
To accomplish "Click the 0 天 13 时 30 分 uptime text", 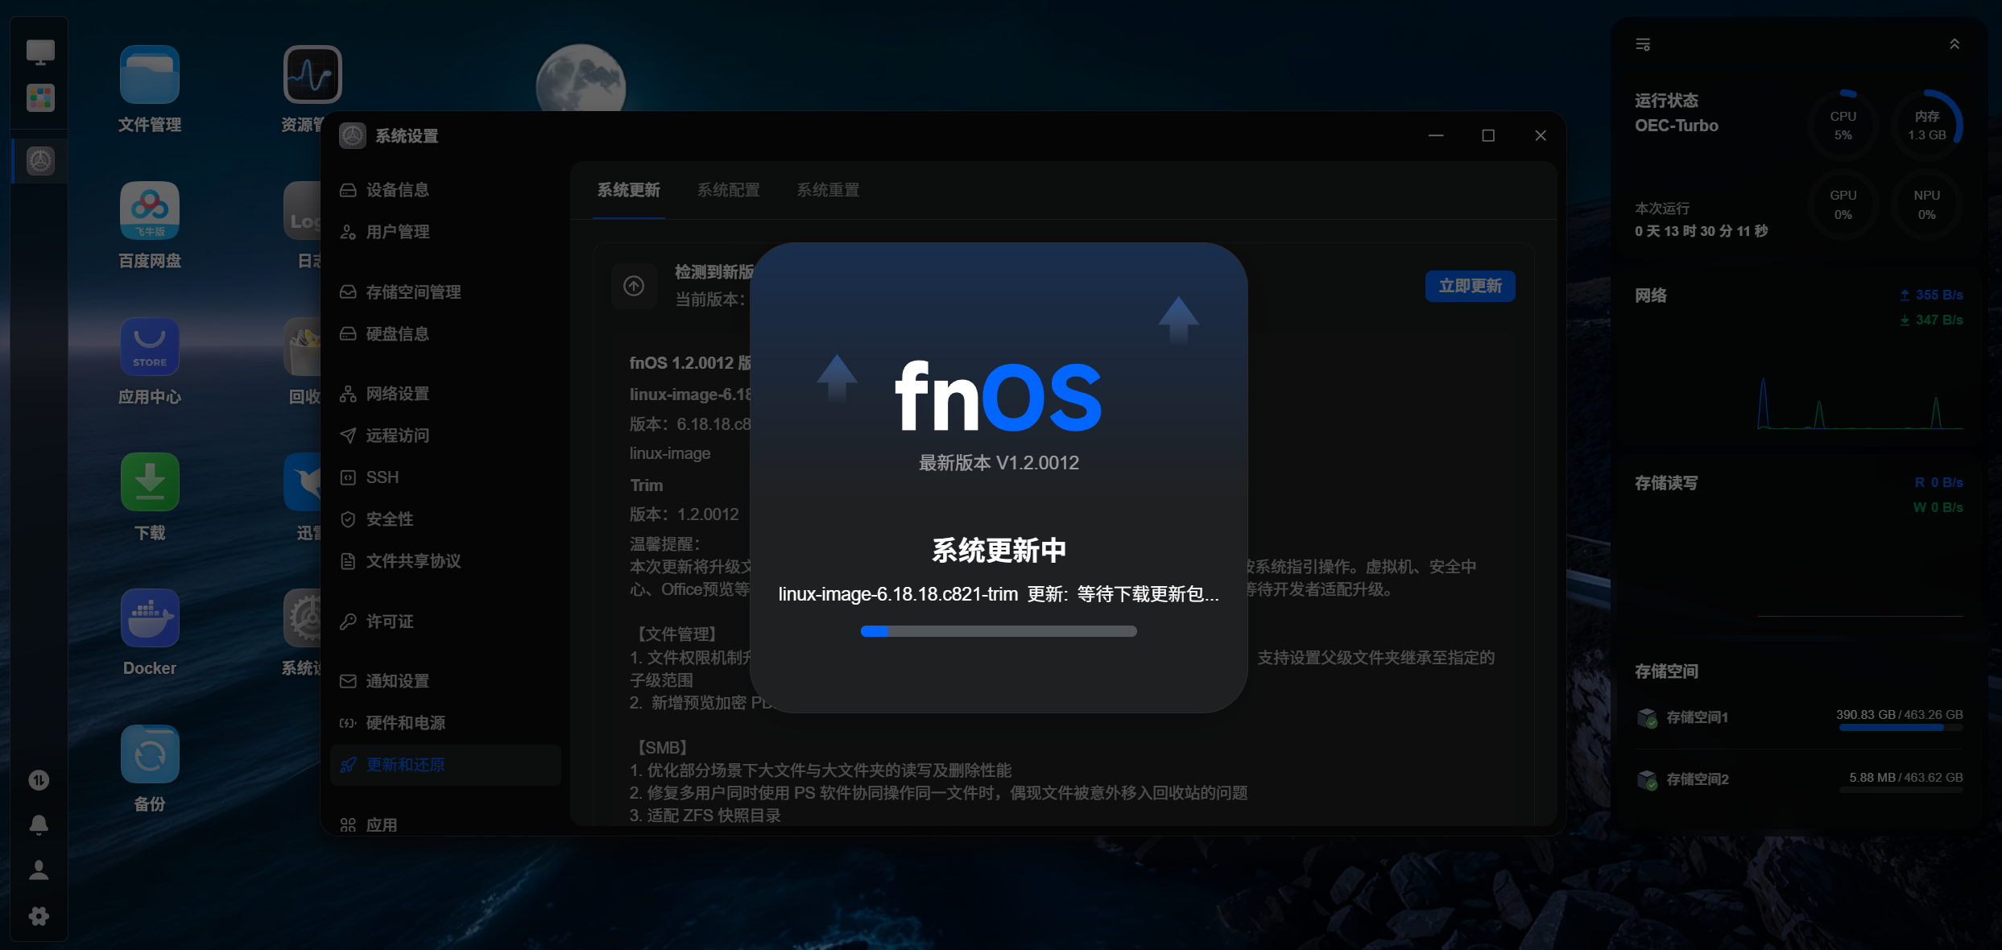I will click(1701, 231).
